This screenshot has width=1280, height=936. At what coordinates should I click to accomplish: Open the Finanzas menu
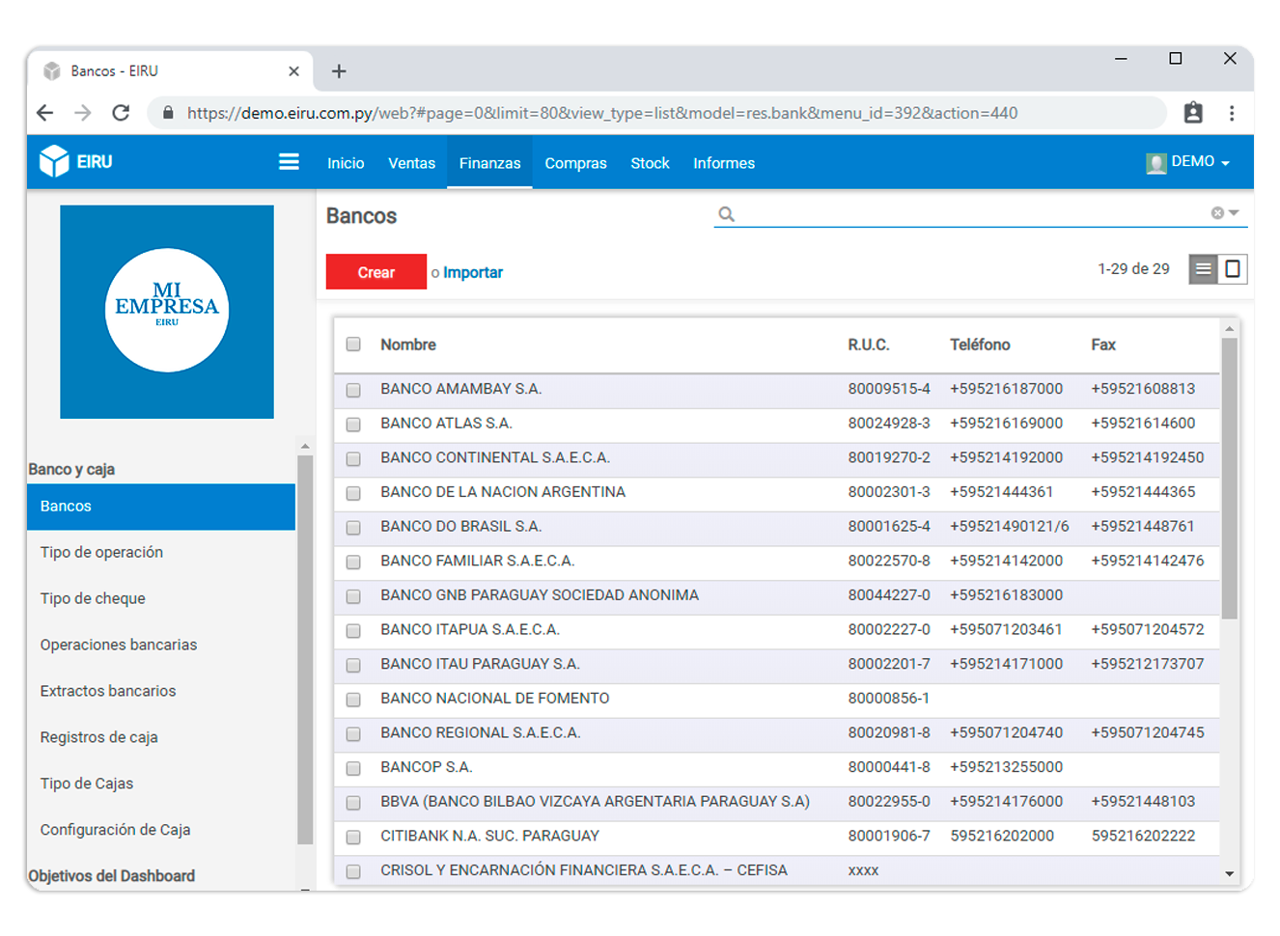pos(489,163)
